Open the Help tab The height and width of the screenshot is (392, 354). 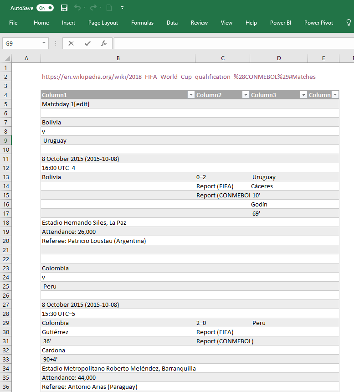[251, 23]
